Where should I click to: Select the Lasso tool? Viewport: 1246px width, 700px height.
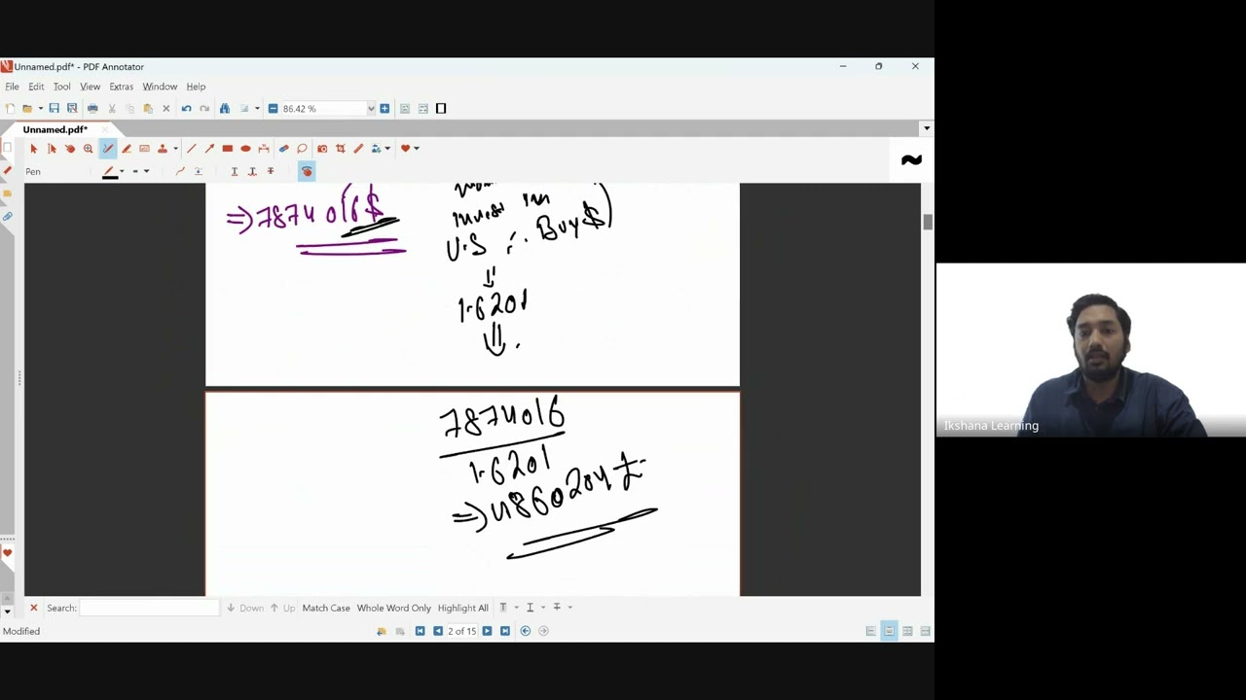(302, 148)
